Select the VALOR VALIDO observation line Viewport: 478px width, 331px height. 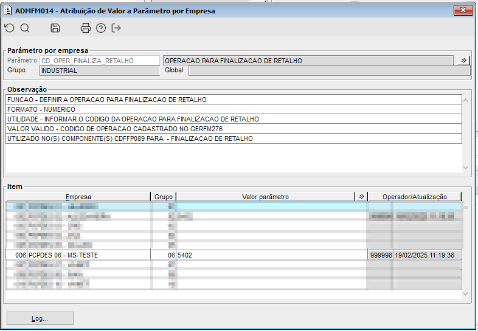point(234,129)
